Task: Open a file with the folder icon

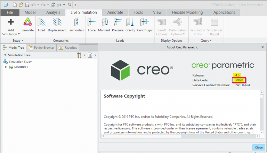Action: 21,5
